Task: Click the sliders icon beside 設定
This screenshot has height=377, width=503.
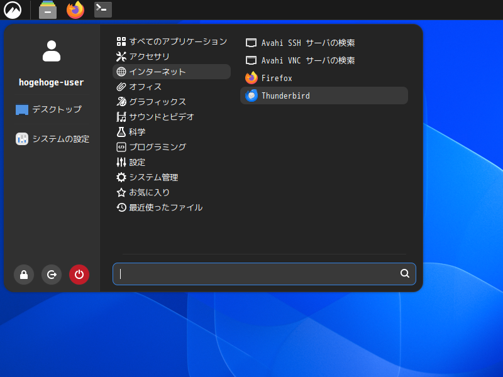Action: click(x=121, y=162)
